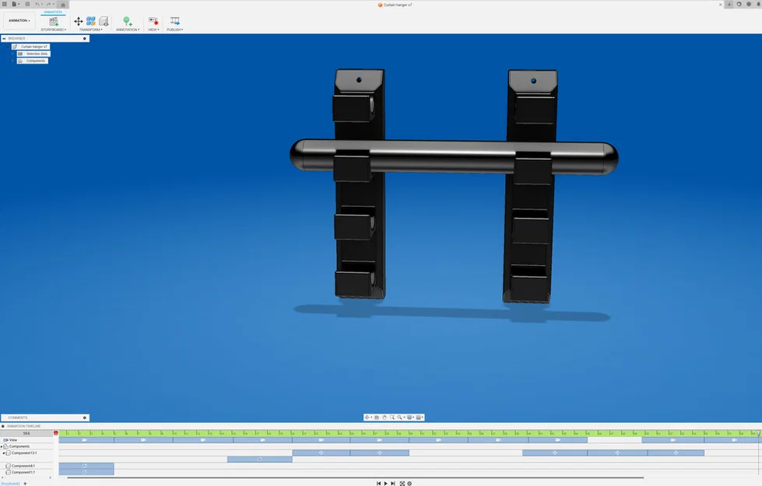Click Component13:1 rotate action bar

pyautogui.click(x=259, y=460)
